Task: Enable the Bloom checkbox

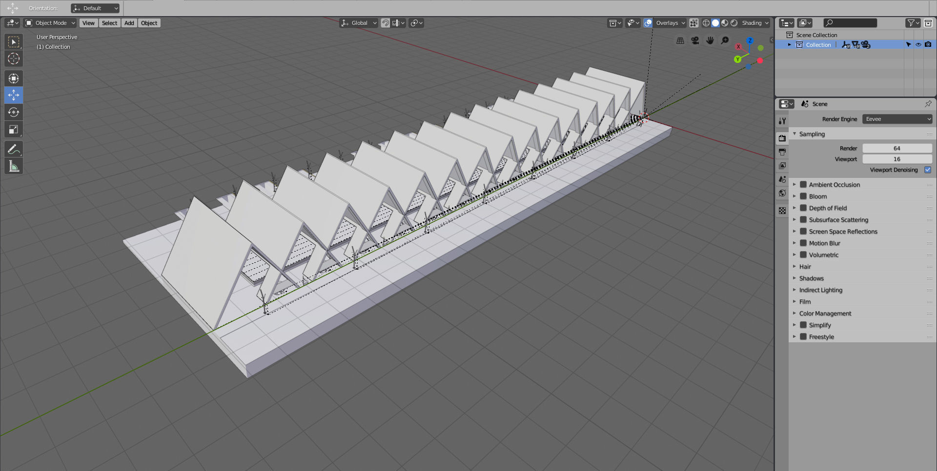Action: (x=803, y=196)
